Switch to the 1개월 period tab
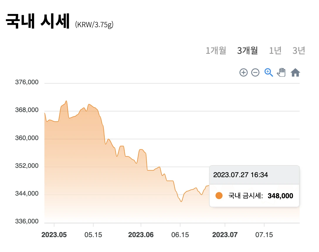Image resolution: width=319 pixels, height=252 pixels. click(x=216, y=51)
